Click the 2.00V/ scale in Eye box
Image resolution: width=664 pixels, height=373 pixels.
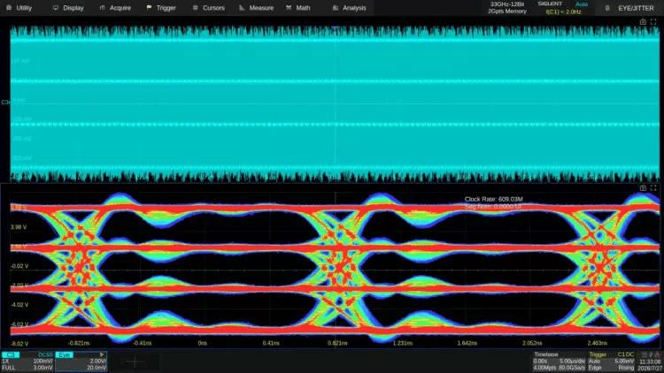pos(97,362)
